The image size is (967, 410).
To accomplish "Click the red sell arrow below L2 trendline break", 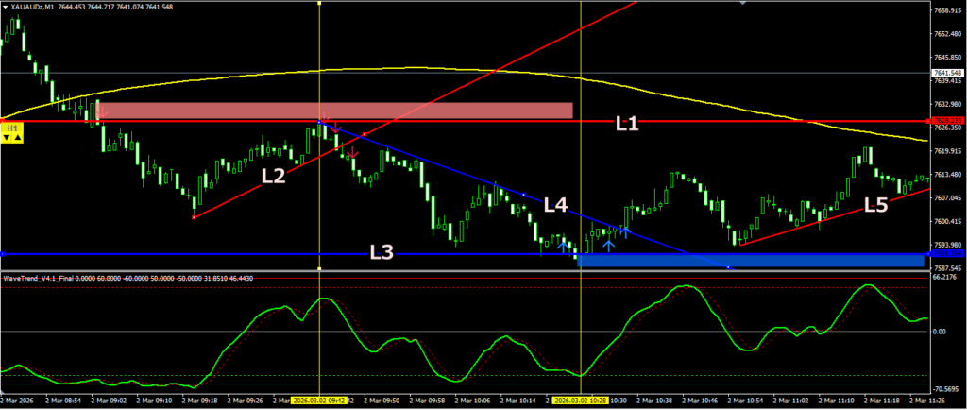I will coord(352,153).
